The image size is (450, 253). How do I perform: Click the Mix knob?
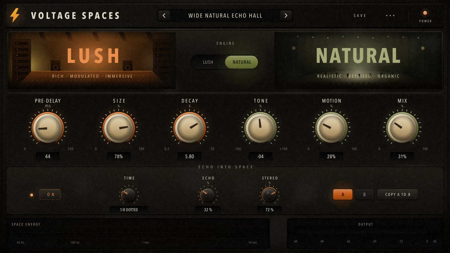click(x=402, y=128)
